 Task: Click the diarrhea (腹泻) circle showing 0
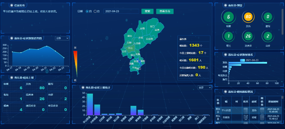point(268,17)
